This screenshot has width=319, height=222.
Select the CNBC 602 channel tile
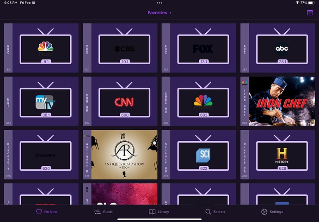202,101
